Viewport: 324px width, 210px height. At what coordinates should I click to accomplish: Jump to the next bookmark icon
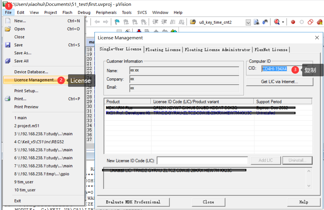135,22
